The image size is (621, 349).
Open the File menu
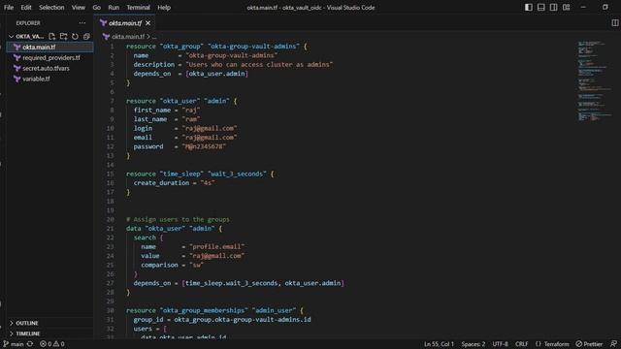(x=9, y=7)
